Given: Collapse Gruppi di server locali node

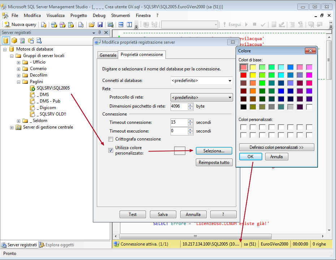Looking at the screenshot, I should pos(12,56).
